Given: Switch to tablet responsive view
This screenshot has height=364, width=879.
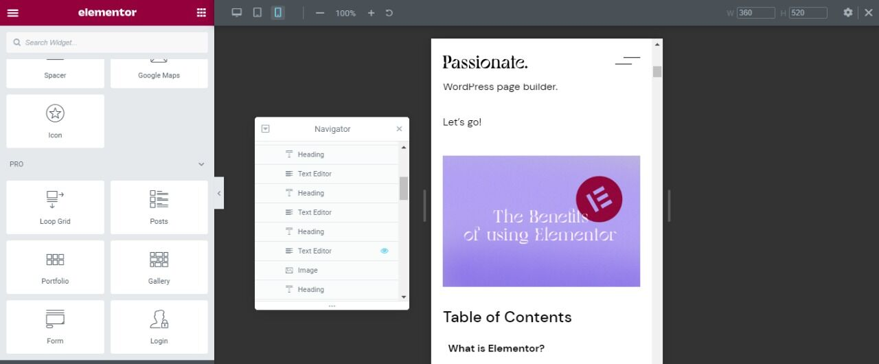Looking at the screenshot, I should point(257,13).
